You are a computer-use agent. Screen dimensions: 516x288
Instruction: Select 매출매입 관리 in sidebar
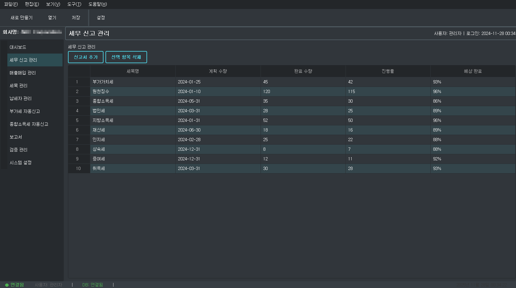22,73
